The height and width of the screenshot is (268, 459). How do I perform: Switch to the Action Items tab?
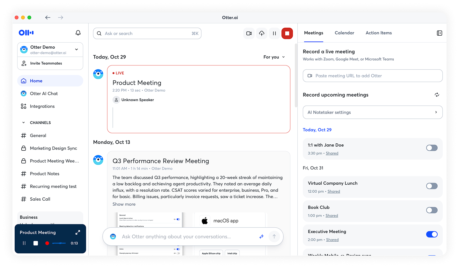379,33
